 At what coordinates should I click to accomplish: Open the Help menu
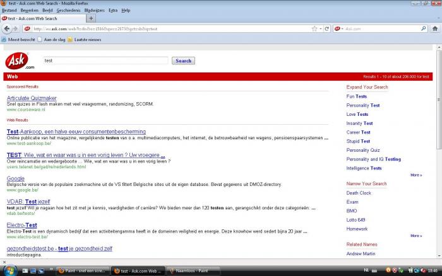[x=126, y=11]
